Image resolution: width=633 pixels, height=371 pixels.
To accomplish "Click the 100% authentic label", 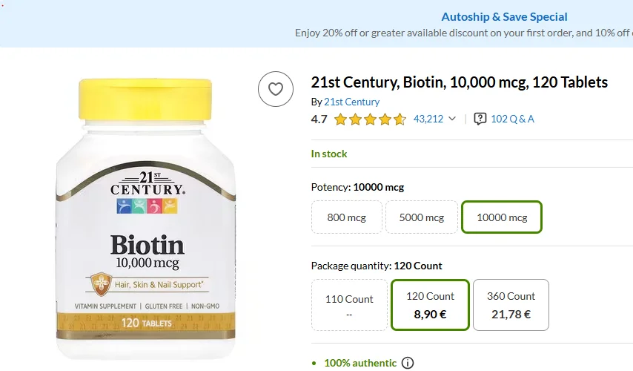I will coord(360,363).
